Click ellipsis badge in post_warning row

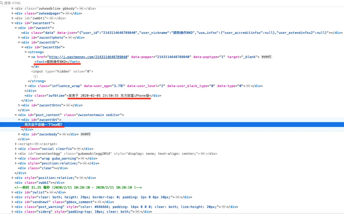point(224,207)
